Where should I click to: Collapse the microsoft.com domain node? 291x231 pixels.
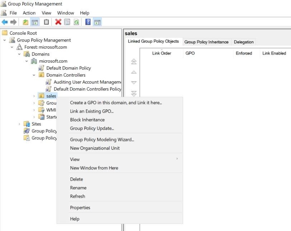coord(27,61)
